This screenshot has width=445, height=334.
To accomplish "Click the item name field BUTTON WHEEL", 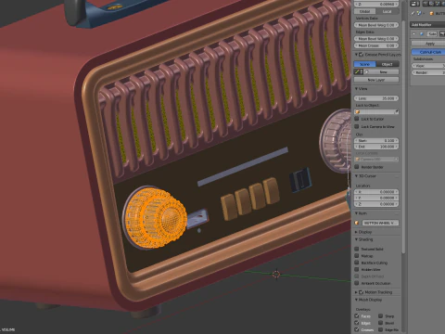I will (x=380, y=223).
